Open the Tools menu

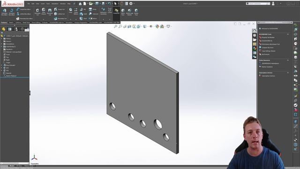pyautogui.click(x=48, y=4)
